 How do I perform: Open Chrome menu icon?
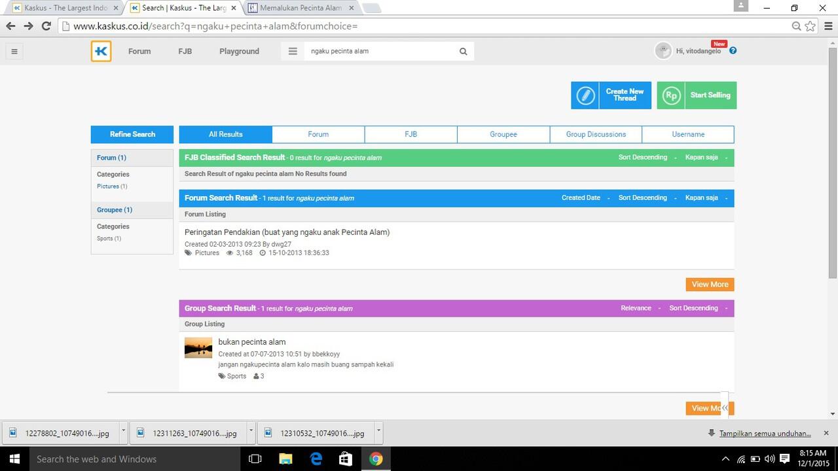pos(828,26)
